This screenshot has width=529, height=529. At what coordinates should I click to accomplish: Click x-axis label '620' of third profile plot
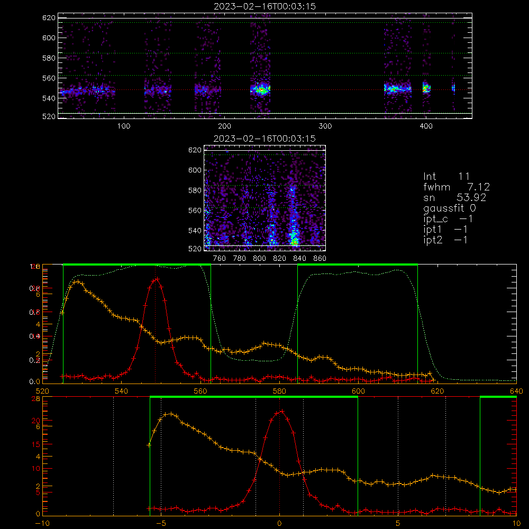437,391
